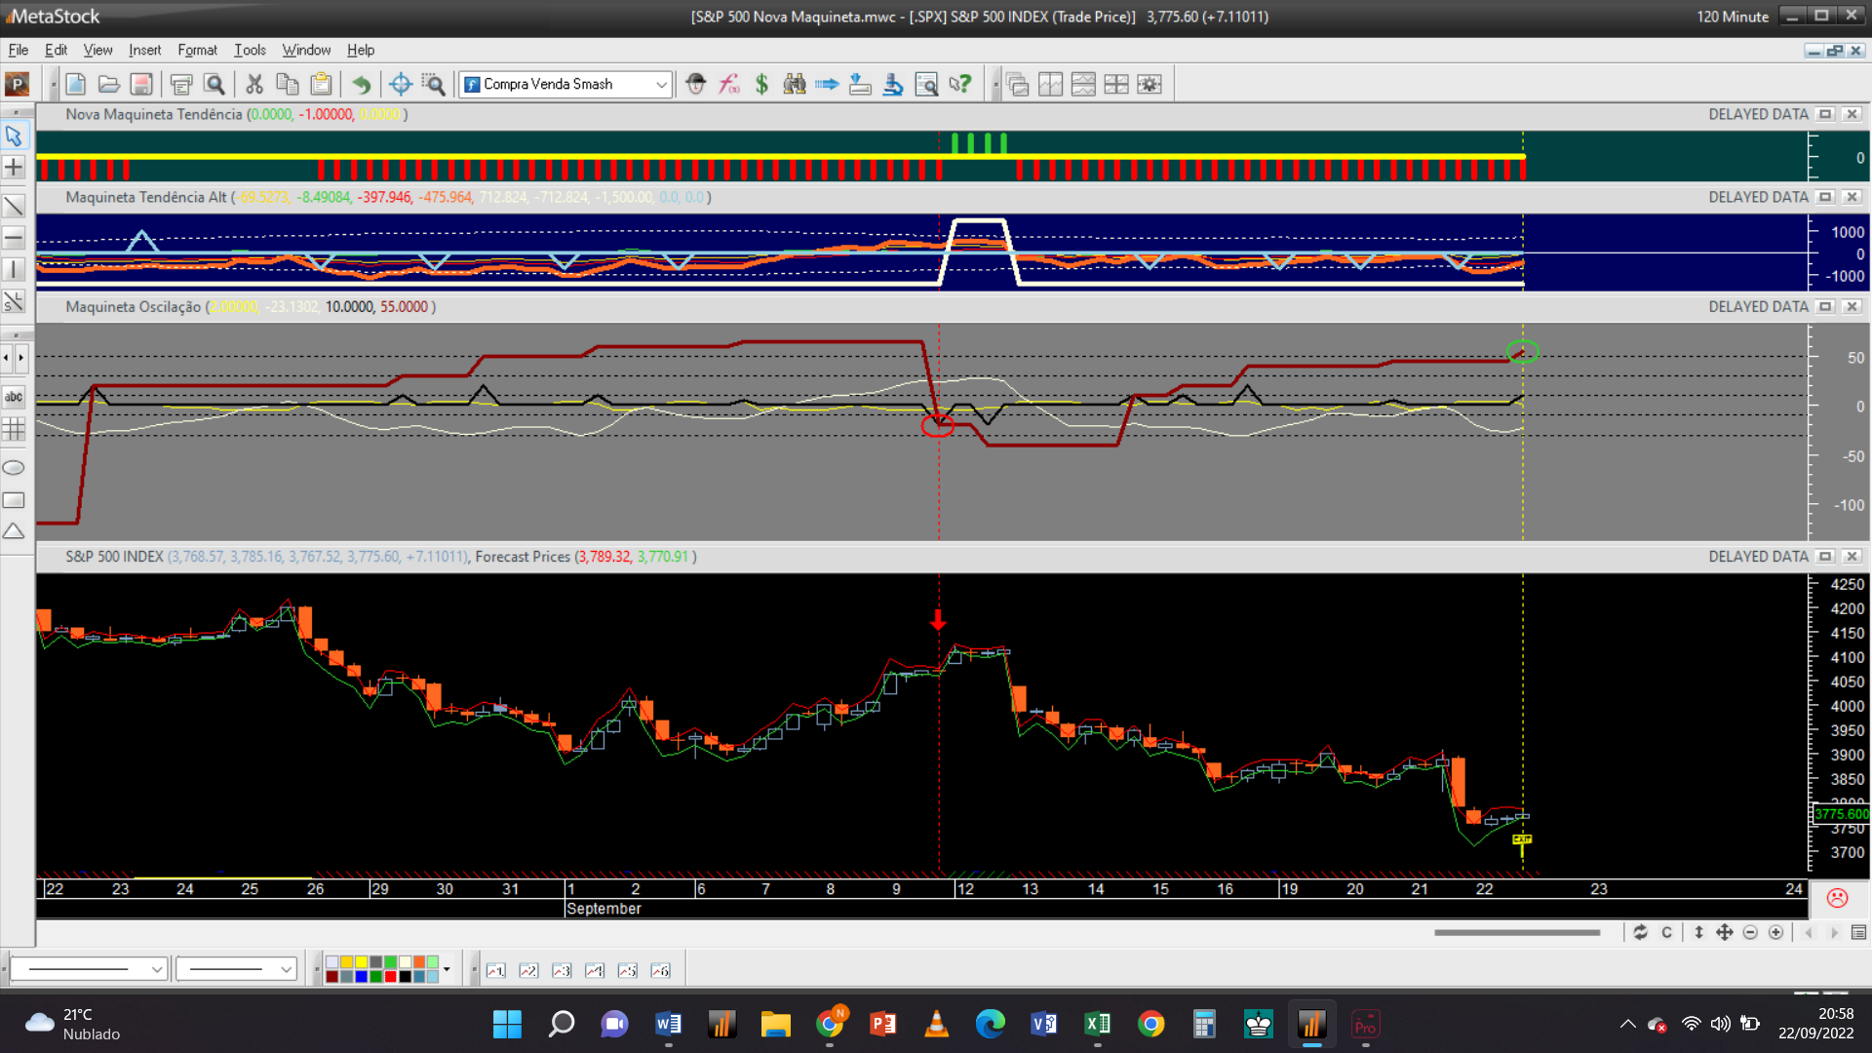Maximize the Nova Maquineta Tendência pane
This screenshot has width=1872, height=1053.
[x=1825, y=114]
